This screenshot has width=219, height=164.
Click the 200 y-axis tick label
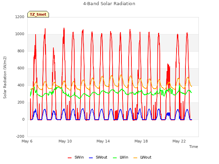[x=21, y=102]
